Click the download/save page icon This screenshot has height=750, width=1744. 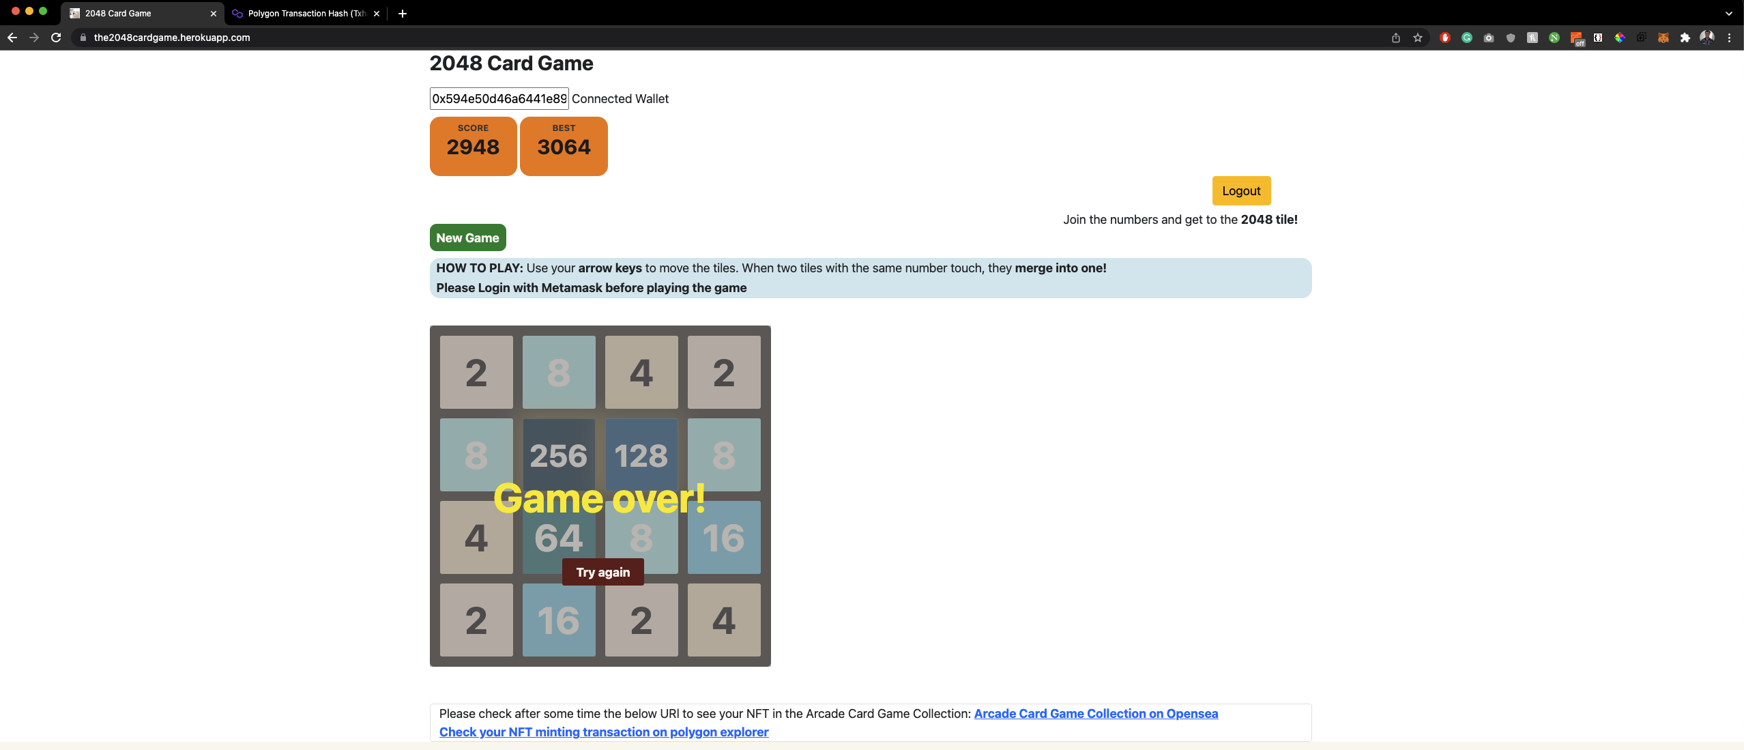pos(1396,38)
